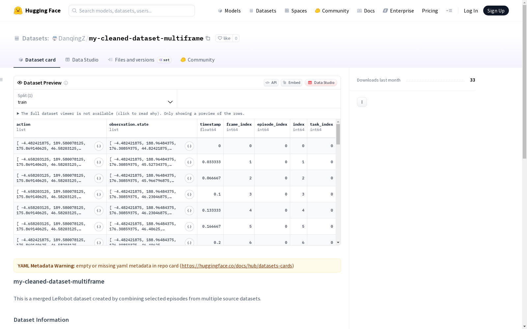Screen dimensions: 527x329
Task: Click the Embed button
Action: point(291,83)
